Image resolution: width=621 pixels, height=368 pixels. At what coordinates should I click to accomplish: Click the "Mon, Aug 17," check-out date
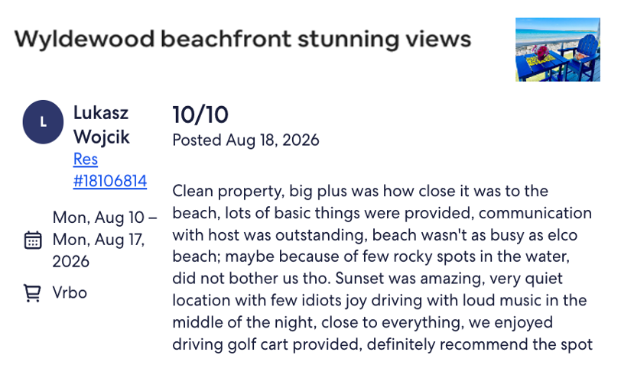point(99,240)
